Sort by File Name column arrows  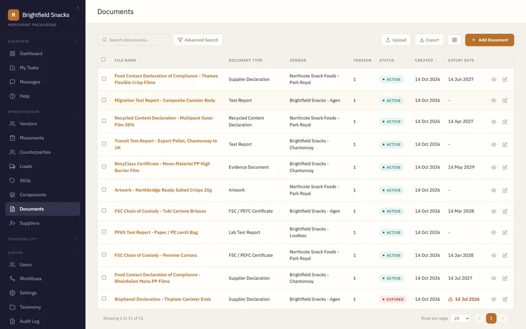click(139, 61)
